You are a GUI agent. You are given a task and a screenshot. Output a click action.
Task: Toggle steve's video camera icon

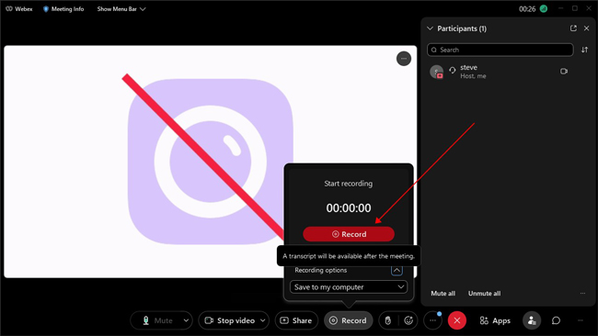coord(564,72)
